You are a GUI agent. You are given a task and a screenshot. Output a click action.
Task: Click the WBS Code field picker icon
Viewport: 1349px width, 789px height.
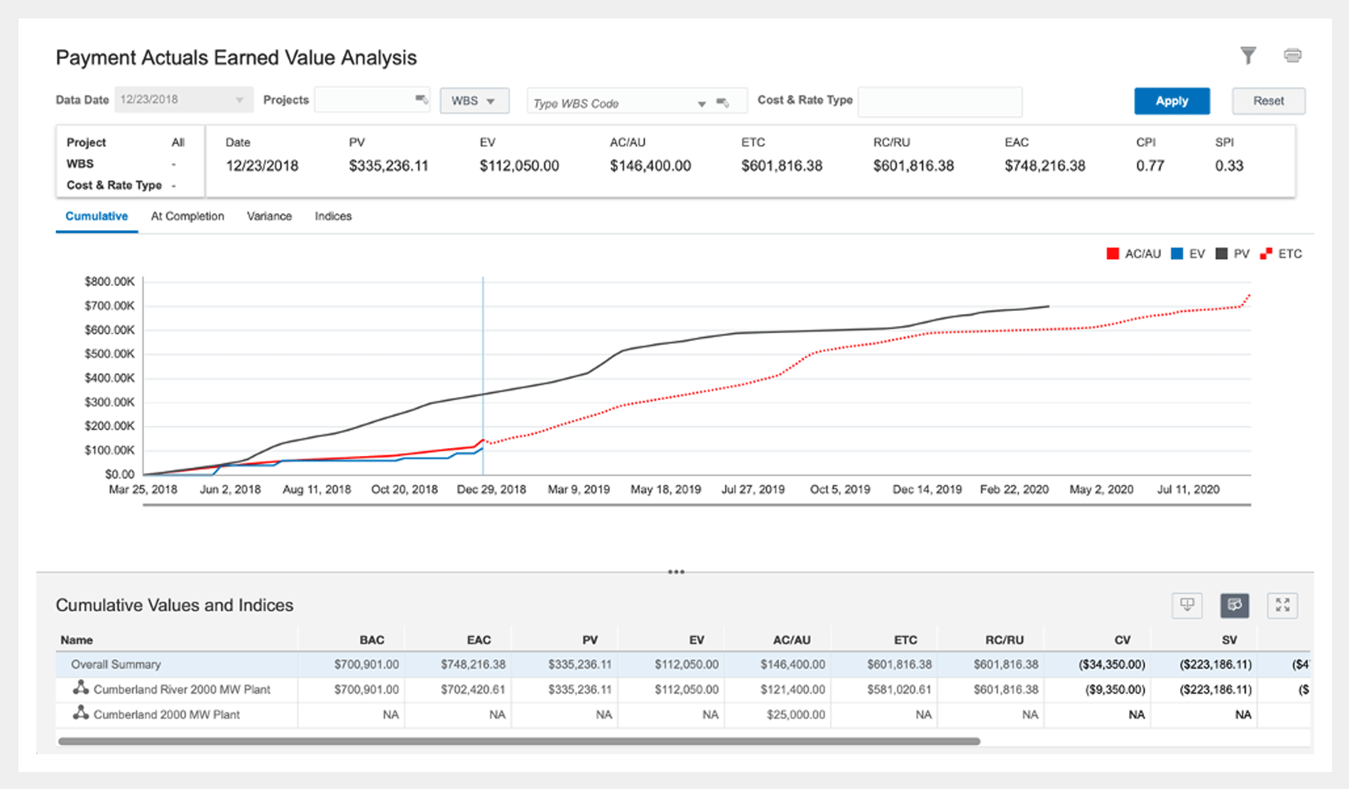pyautogui.click(x=723, y=103)
